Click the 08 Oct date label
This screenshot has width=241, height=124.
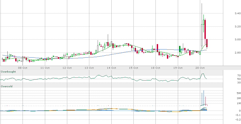pos(23,68)
